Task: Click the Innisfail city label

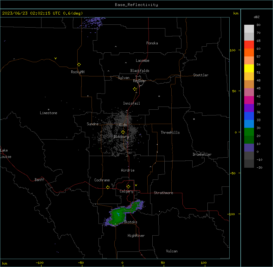Action: [131, 103]
